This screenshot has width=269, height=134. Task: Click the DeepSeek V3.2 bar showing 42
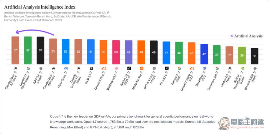click(x=204, y=54)
